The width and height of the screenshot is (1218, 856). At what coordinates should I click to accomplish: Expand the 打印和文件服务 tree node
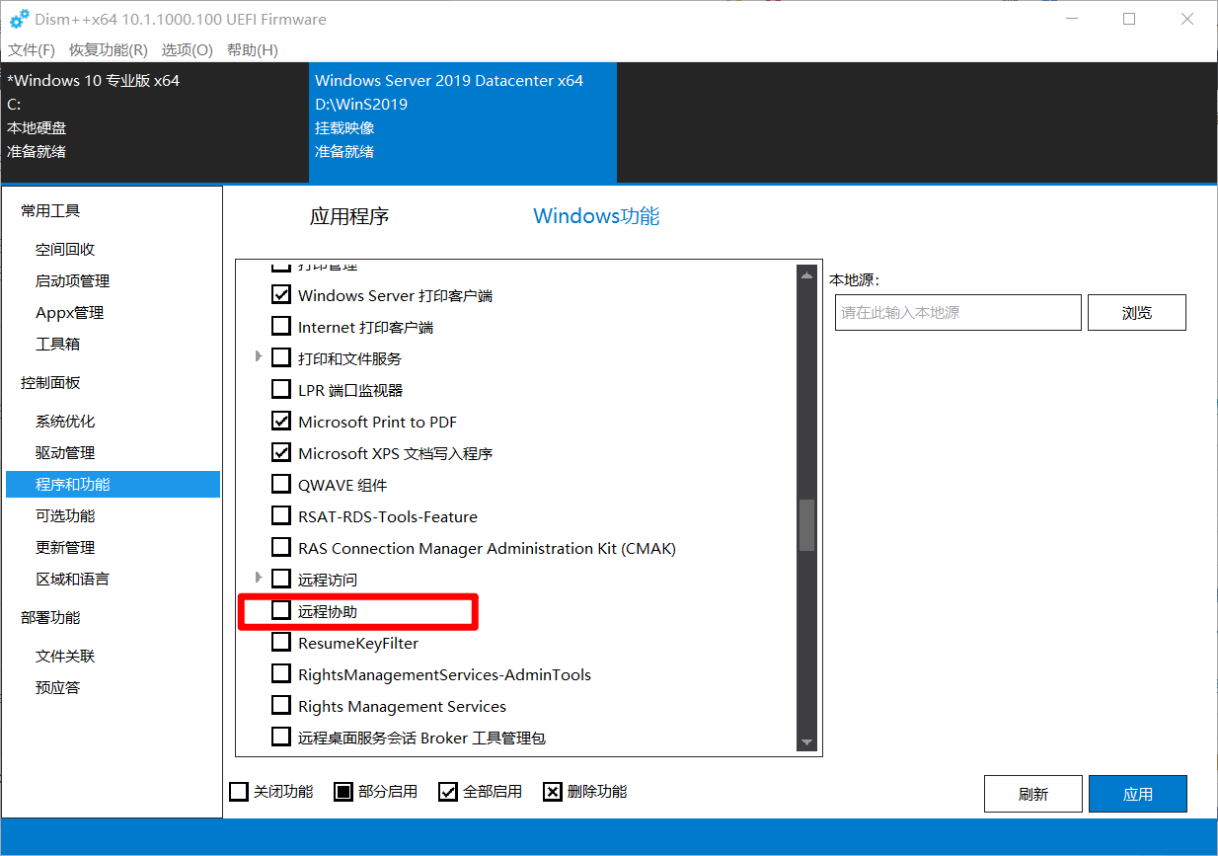[x=260, y=356]
